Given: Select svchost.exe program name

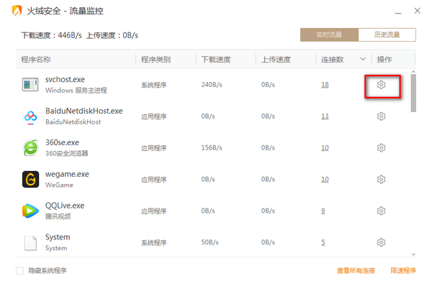Looking at the screenshot, I should point(65,80).
